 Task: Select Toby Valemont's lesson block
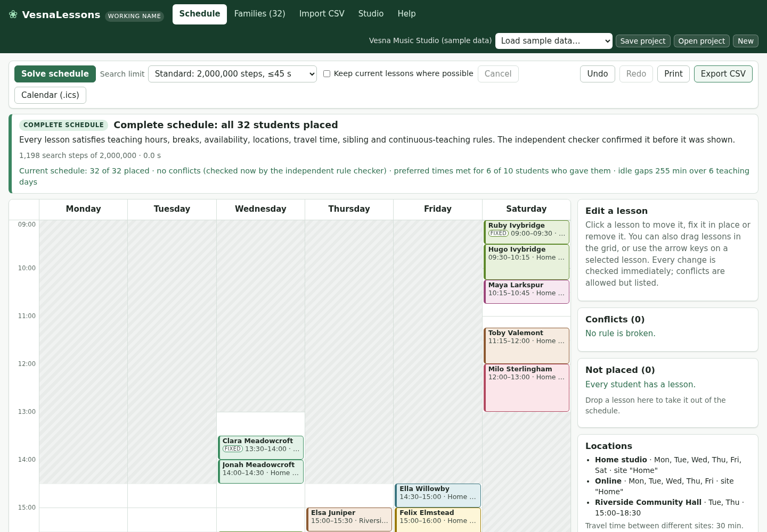click(x=526, y=346)
